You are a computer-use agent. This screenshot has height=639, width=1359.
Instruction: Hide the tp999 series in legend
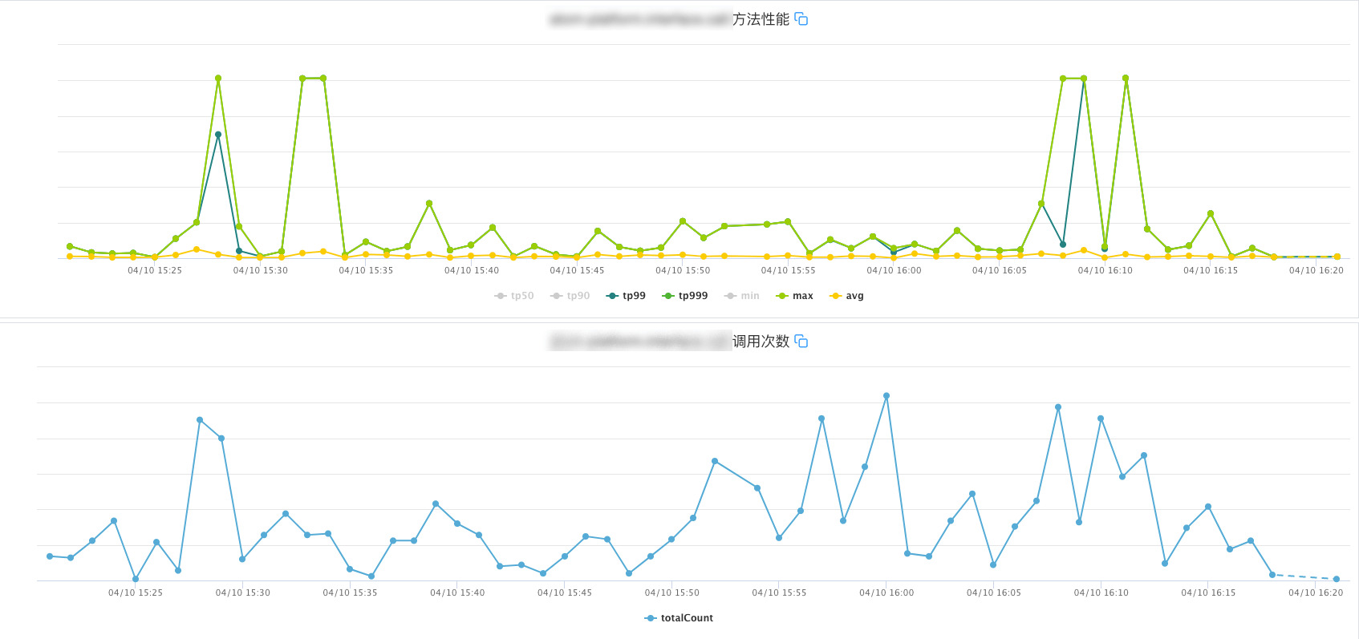685,296
